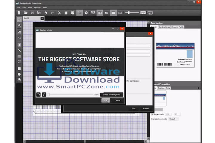Click the print cards toolbar icon

point(93,13)
